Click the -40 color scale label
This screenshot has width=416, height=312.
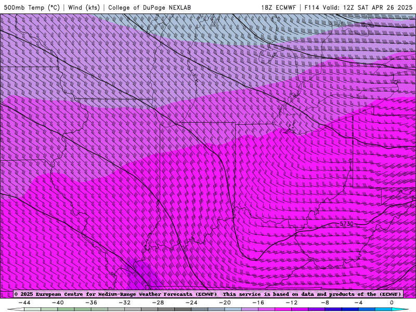click(58, 303)
